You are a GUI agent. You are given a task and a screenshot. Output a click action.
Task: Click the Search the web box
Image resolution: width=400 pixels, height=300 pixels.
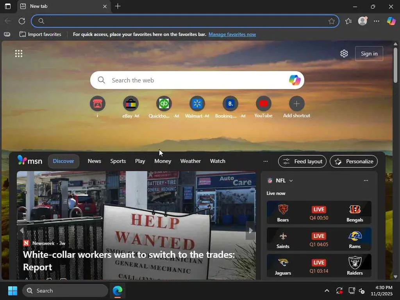(197, 80)
